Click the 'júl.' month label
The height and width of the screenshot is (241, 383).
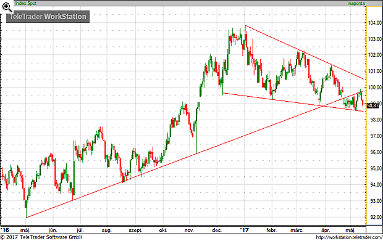coord(80,231)
